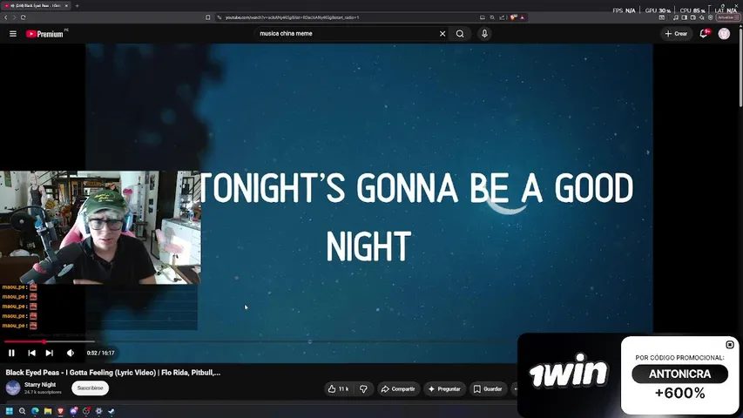Click the ANTONICRA promo code pill
The height and width of the screenshot is (418, 743).
(679, 374)
